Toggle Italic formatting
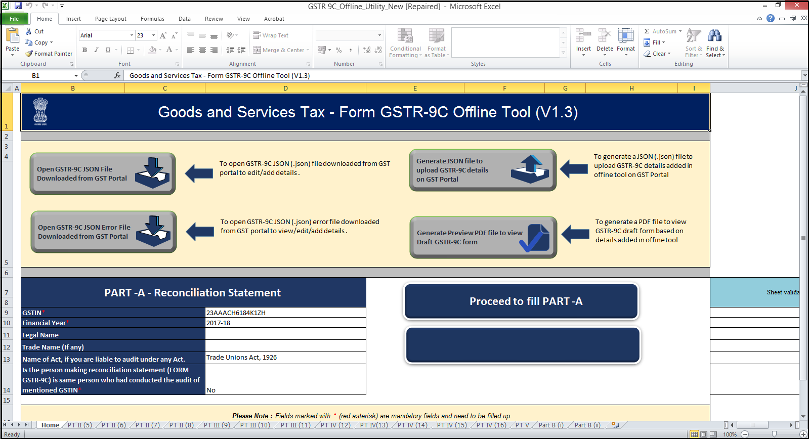809x439 pixels. [96, 50]
